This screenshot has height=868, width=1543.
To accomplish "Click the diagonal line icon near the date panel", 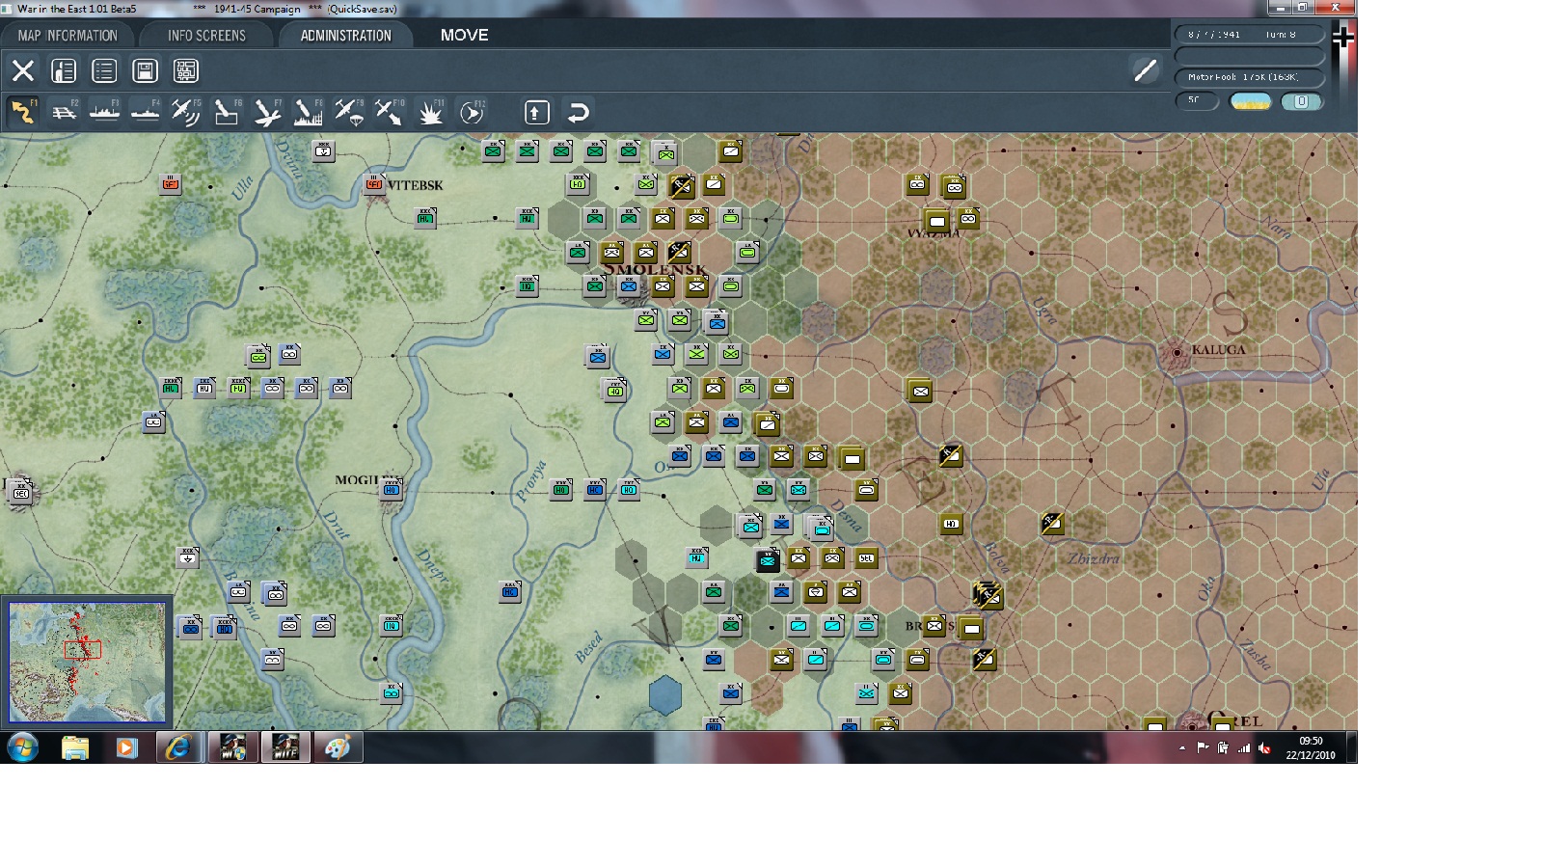I will point(1145,70).
